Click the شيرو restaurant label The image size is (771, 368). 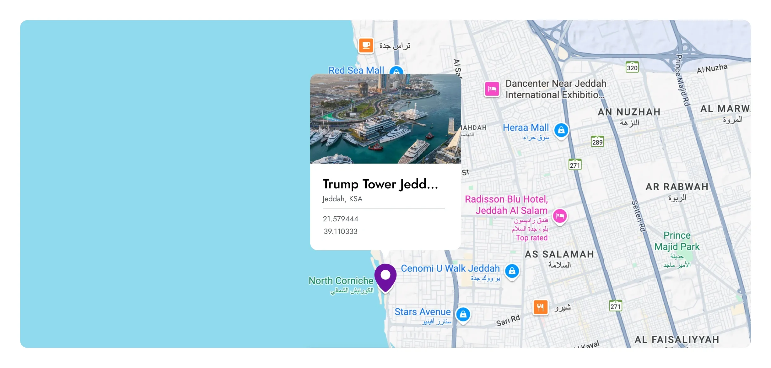pyautogui.click(x=563, y=308)
